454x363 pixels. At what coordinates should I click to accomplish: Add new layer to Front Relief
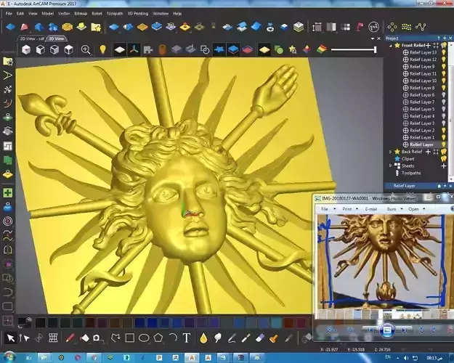tap(429, 46)
